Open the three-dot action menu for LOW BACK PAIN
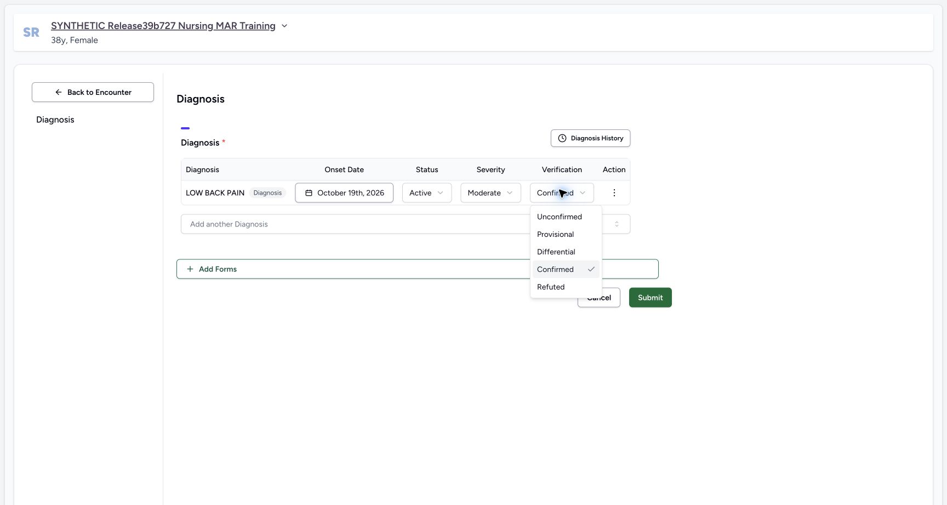The width and height of the screenshot is (947, 505). [614, 193]
